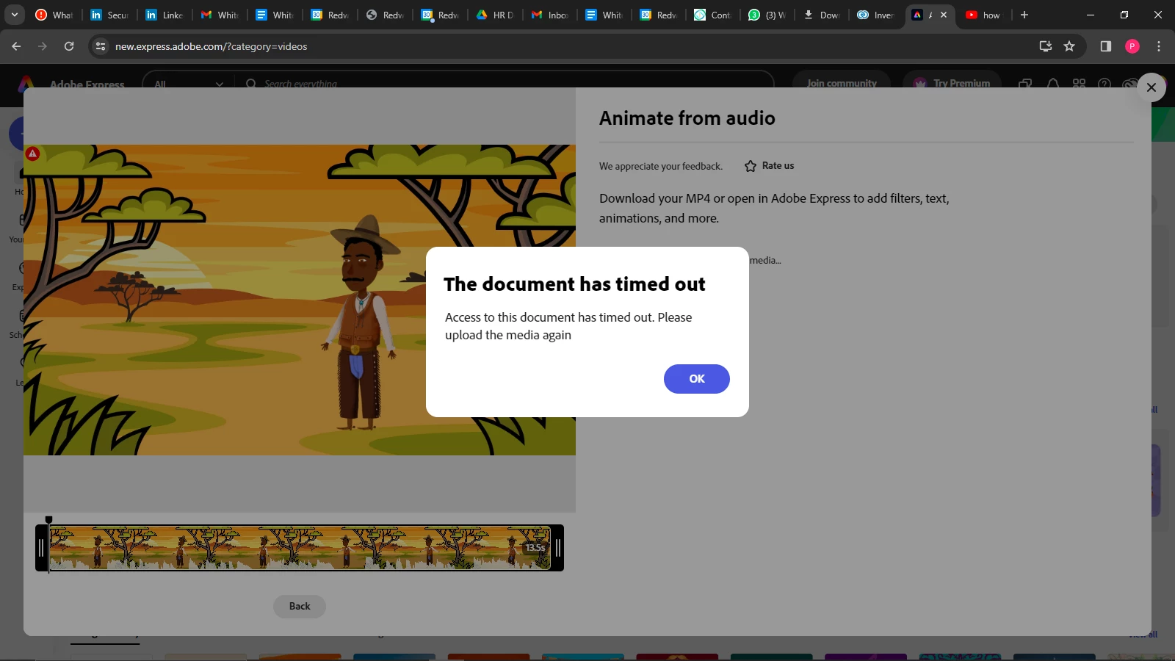The image size is (1175, 661).
Task: Switch to the 'Cont' tab
Action: (x=713, y=15)
